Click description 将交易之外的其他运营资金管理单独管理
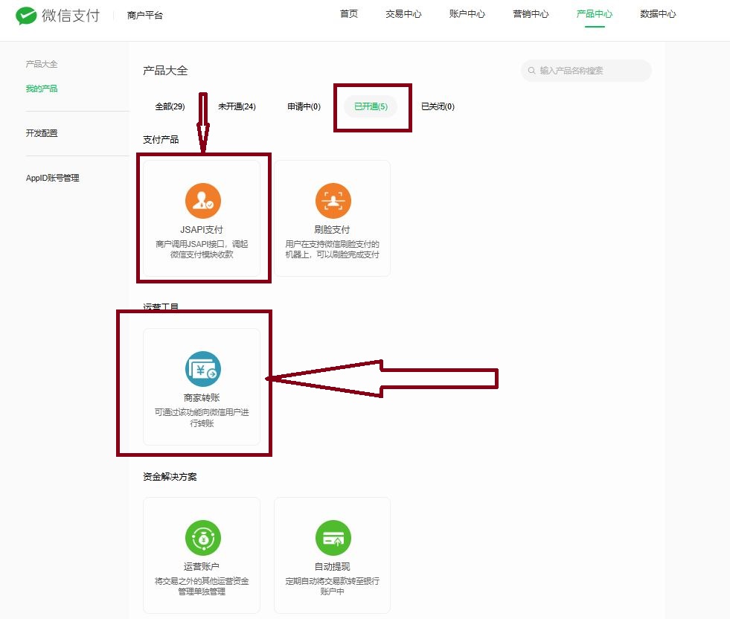This screenshot has height=619, width=730. coord(202,586)
